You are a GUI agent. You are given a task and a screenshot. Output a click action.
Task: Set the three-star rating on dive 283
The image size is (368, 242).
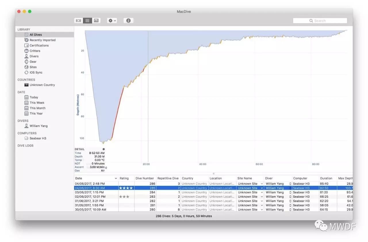pyautogui.click(x=124, y=197)
